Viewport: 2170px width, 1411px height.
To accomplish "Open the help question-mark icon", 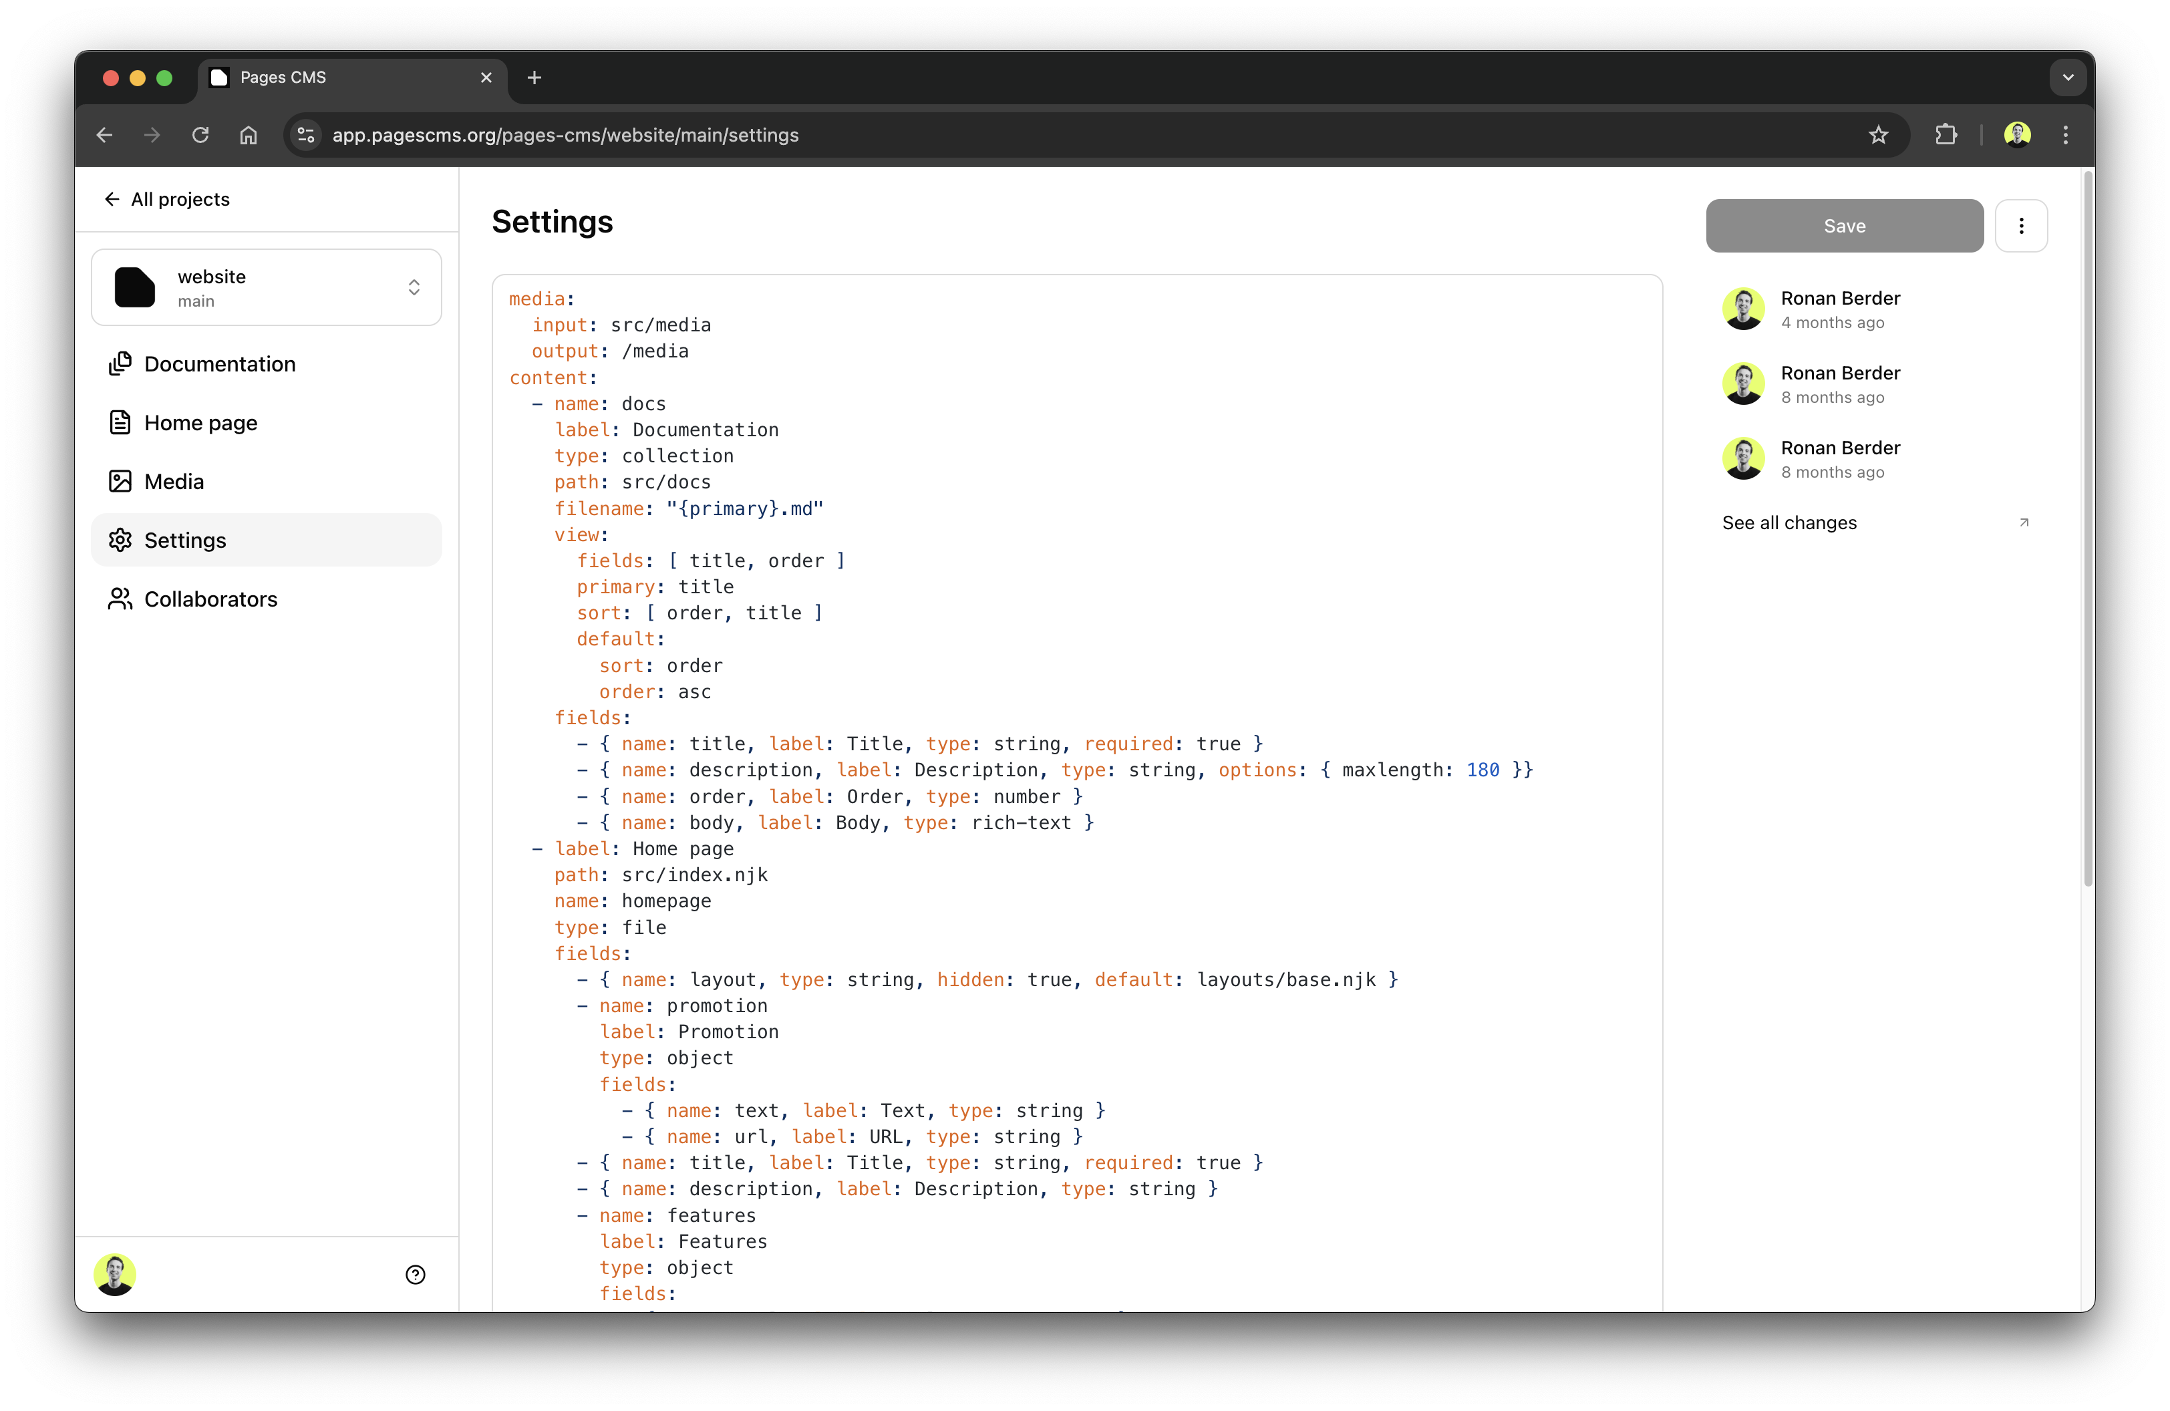I will coord(415,1274).
